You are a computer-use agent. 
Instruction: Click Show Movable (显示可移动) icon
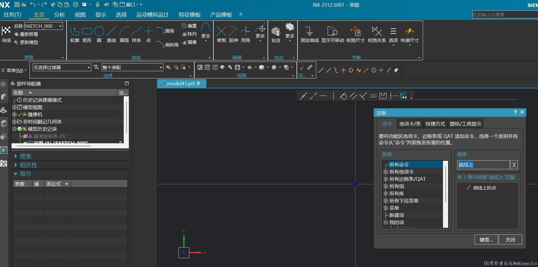[333, 31]
